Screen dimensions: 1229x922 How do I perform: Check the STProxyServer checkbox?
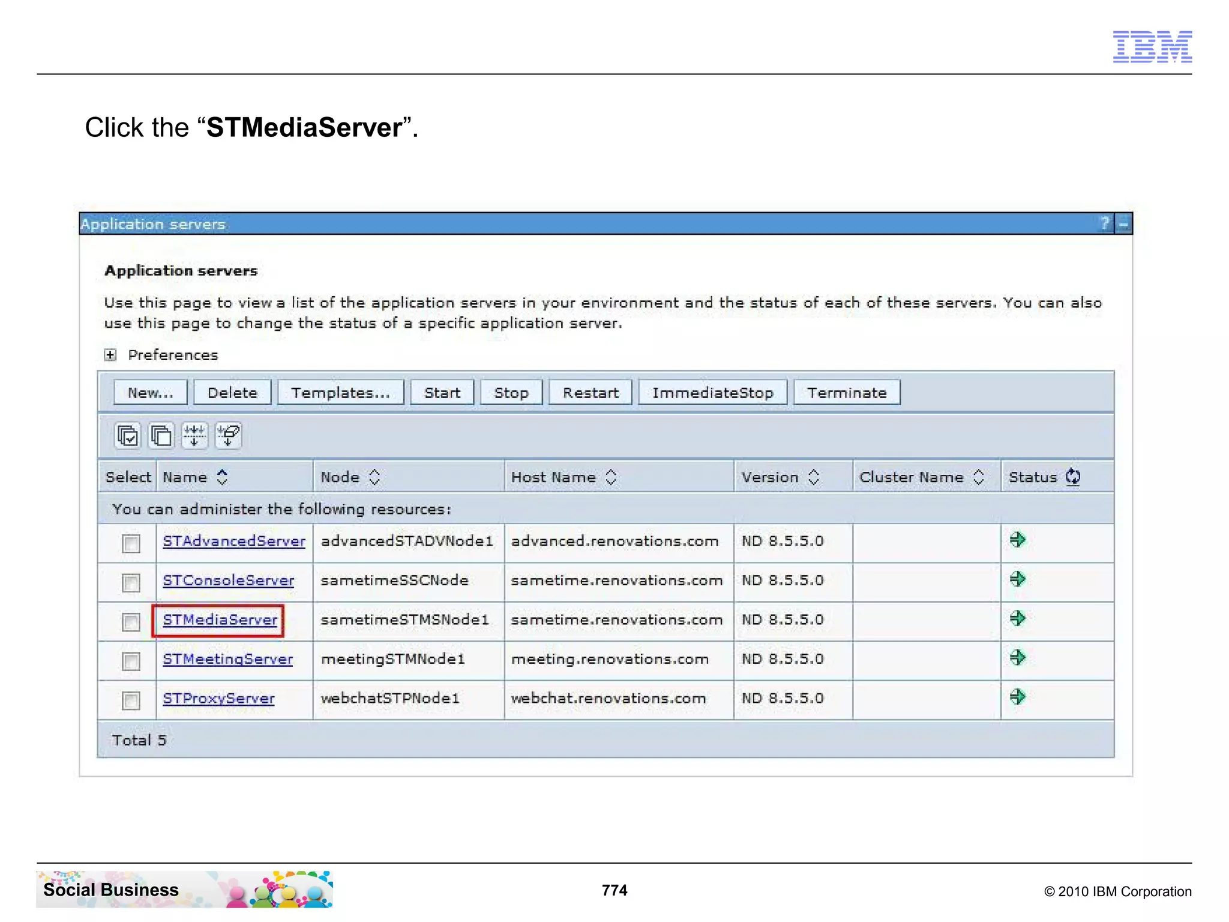[131, 701]
